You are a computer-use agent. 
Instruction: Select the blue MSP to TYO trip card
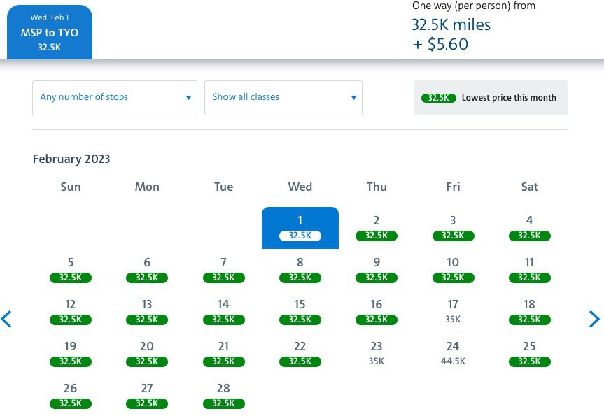click(x=49, y=31)
